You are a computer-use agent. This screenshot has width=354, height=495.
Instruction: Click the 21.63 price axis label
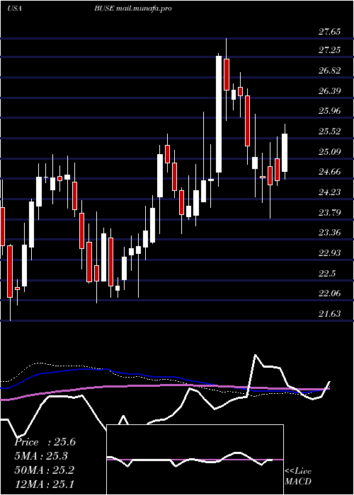[329, 314]
